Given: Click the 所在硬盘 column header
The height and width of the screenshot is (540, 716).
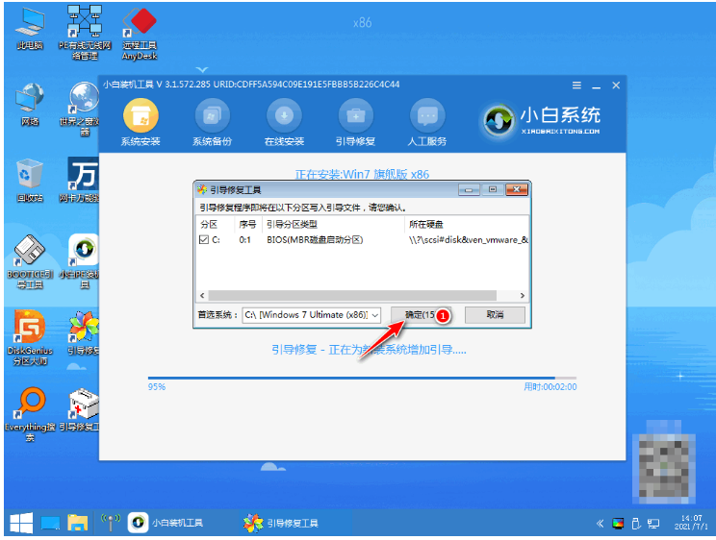Looking at the screenshot, I should pyautogui.click(x=428, y=224).
